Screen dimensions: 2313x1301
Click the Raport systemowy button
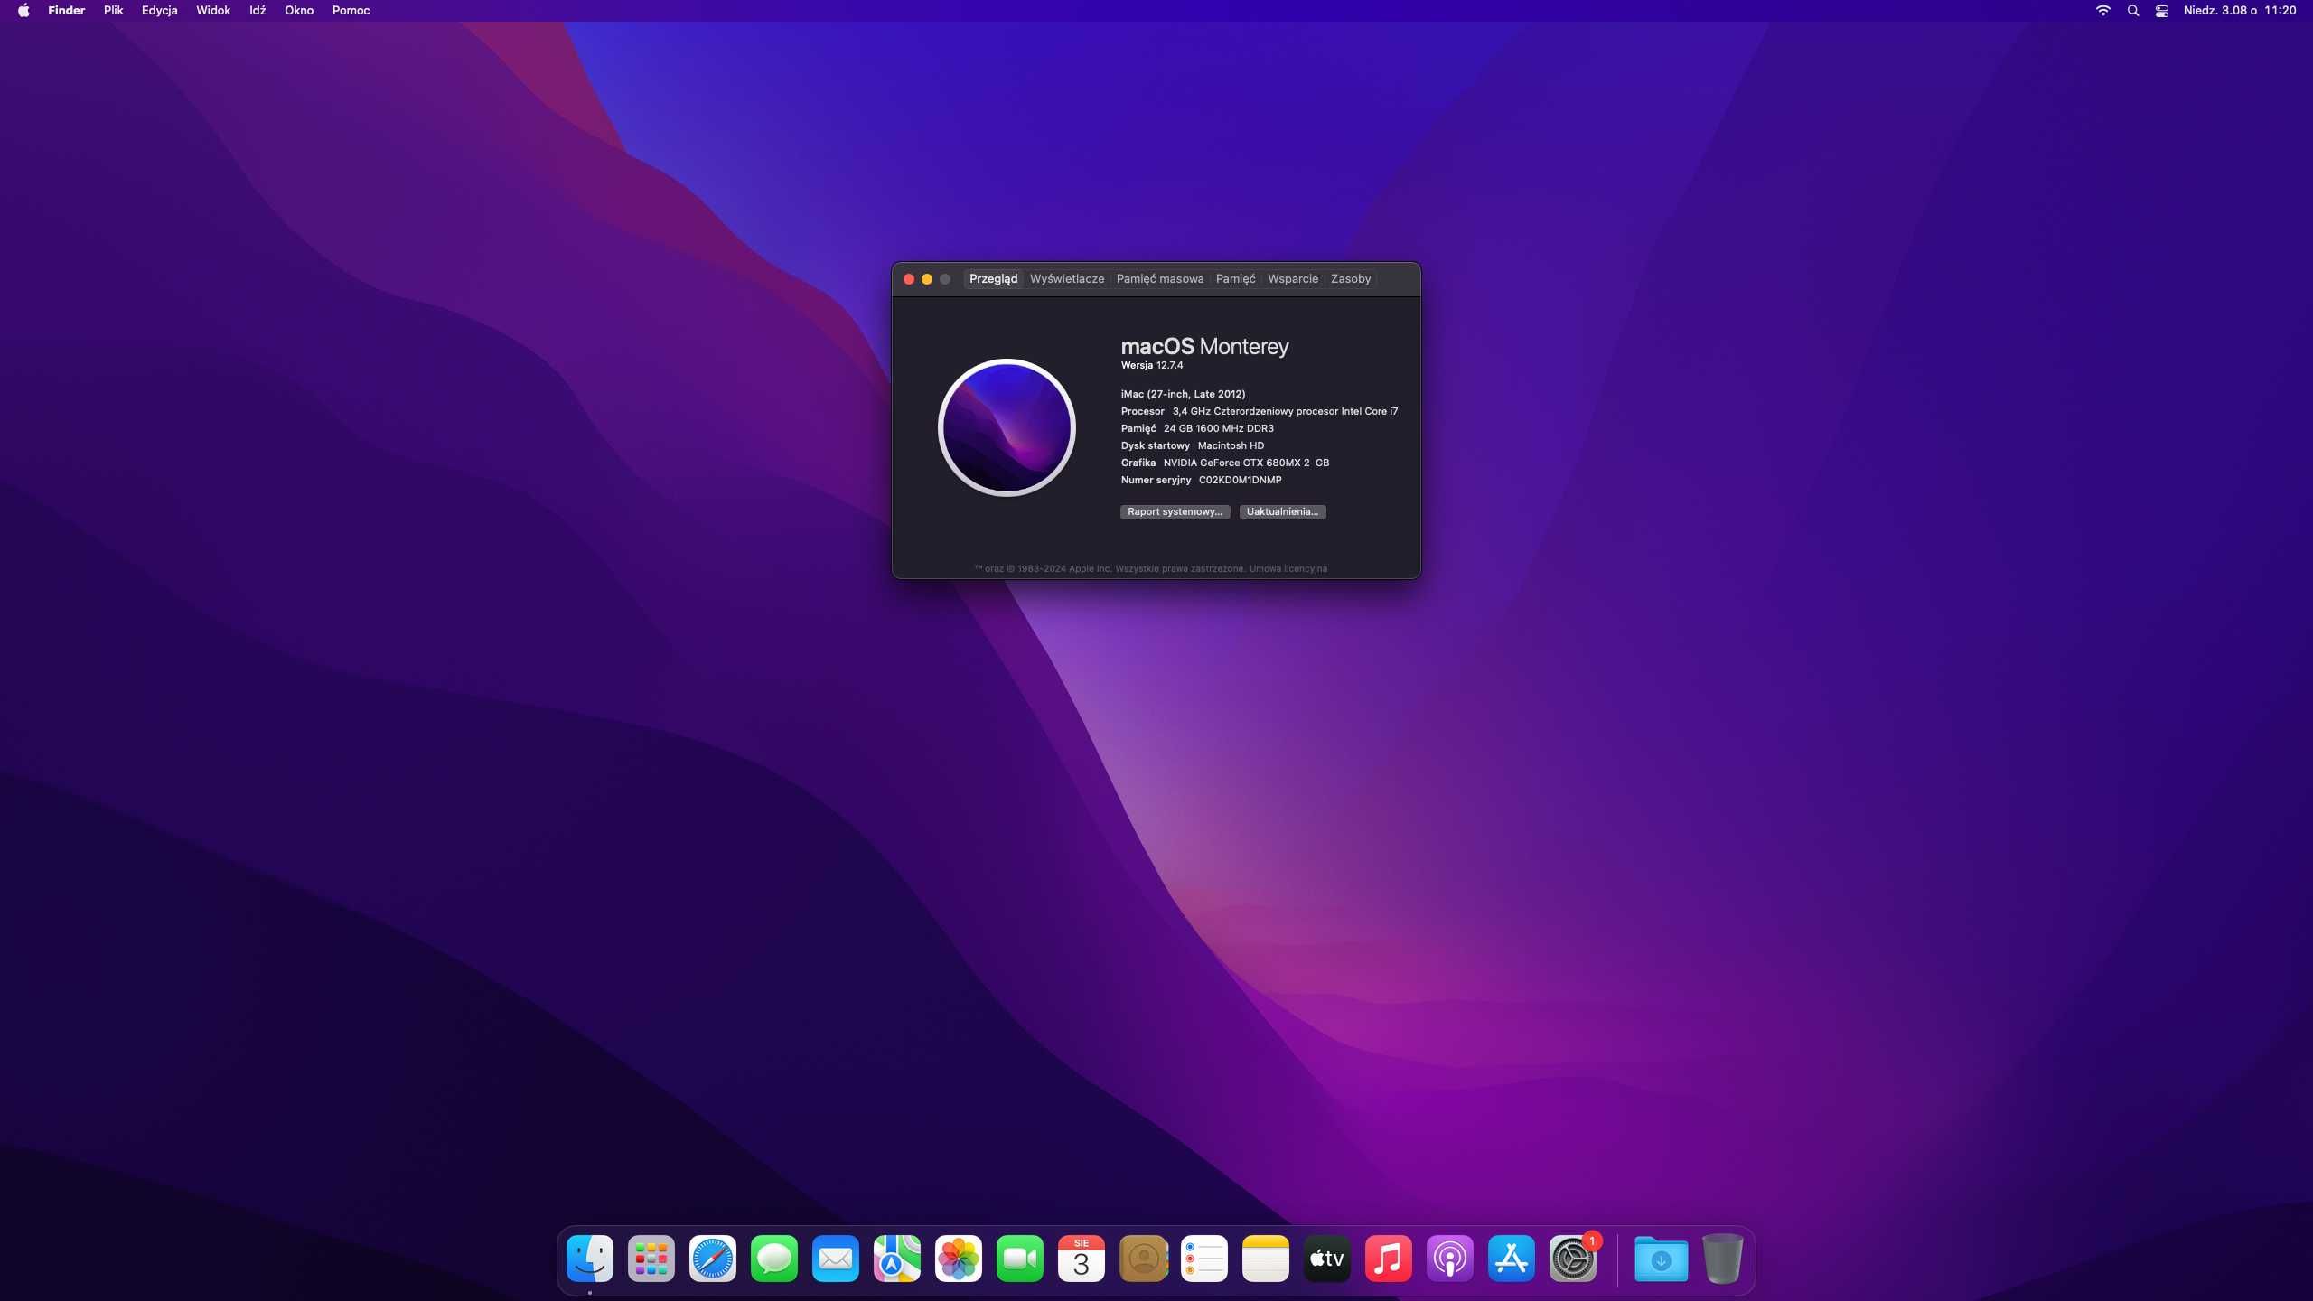click(1175, 511)
